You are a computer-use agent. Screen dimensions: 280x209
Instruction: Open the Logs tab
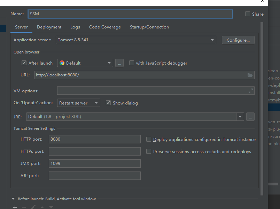[x=75, y=27]
